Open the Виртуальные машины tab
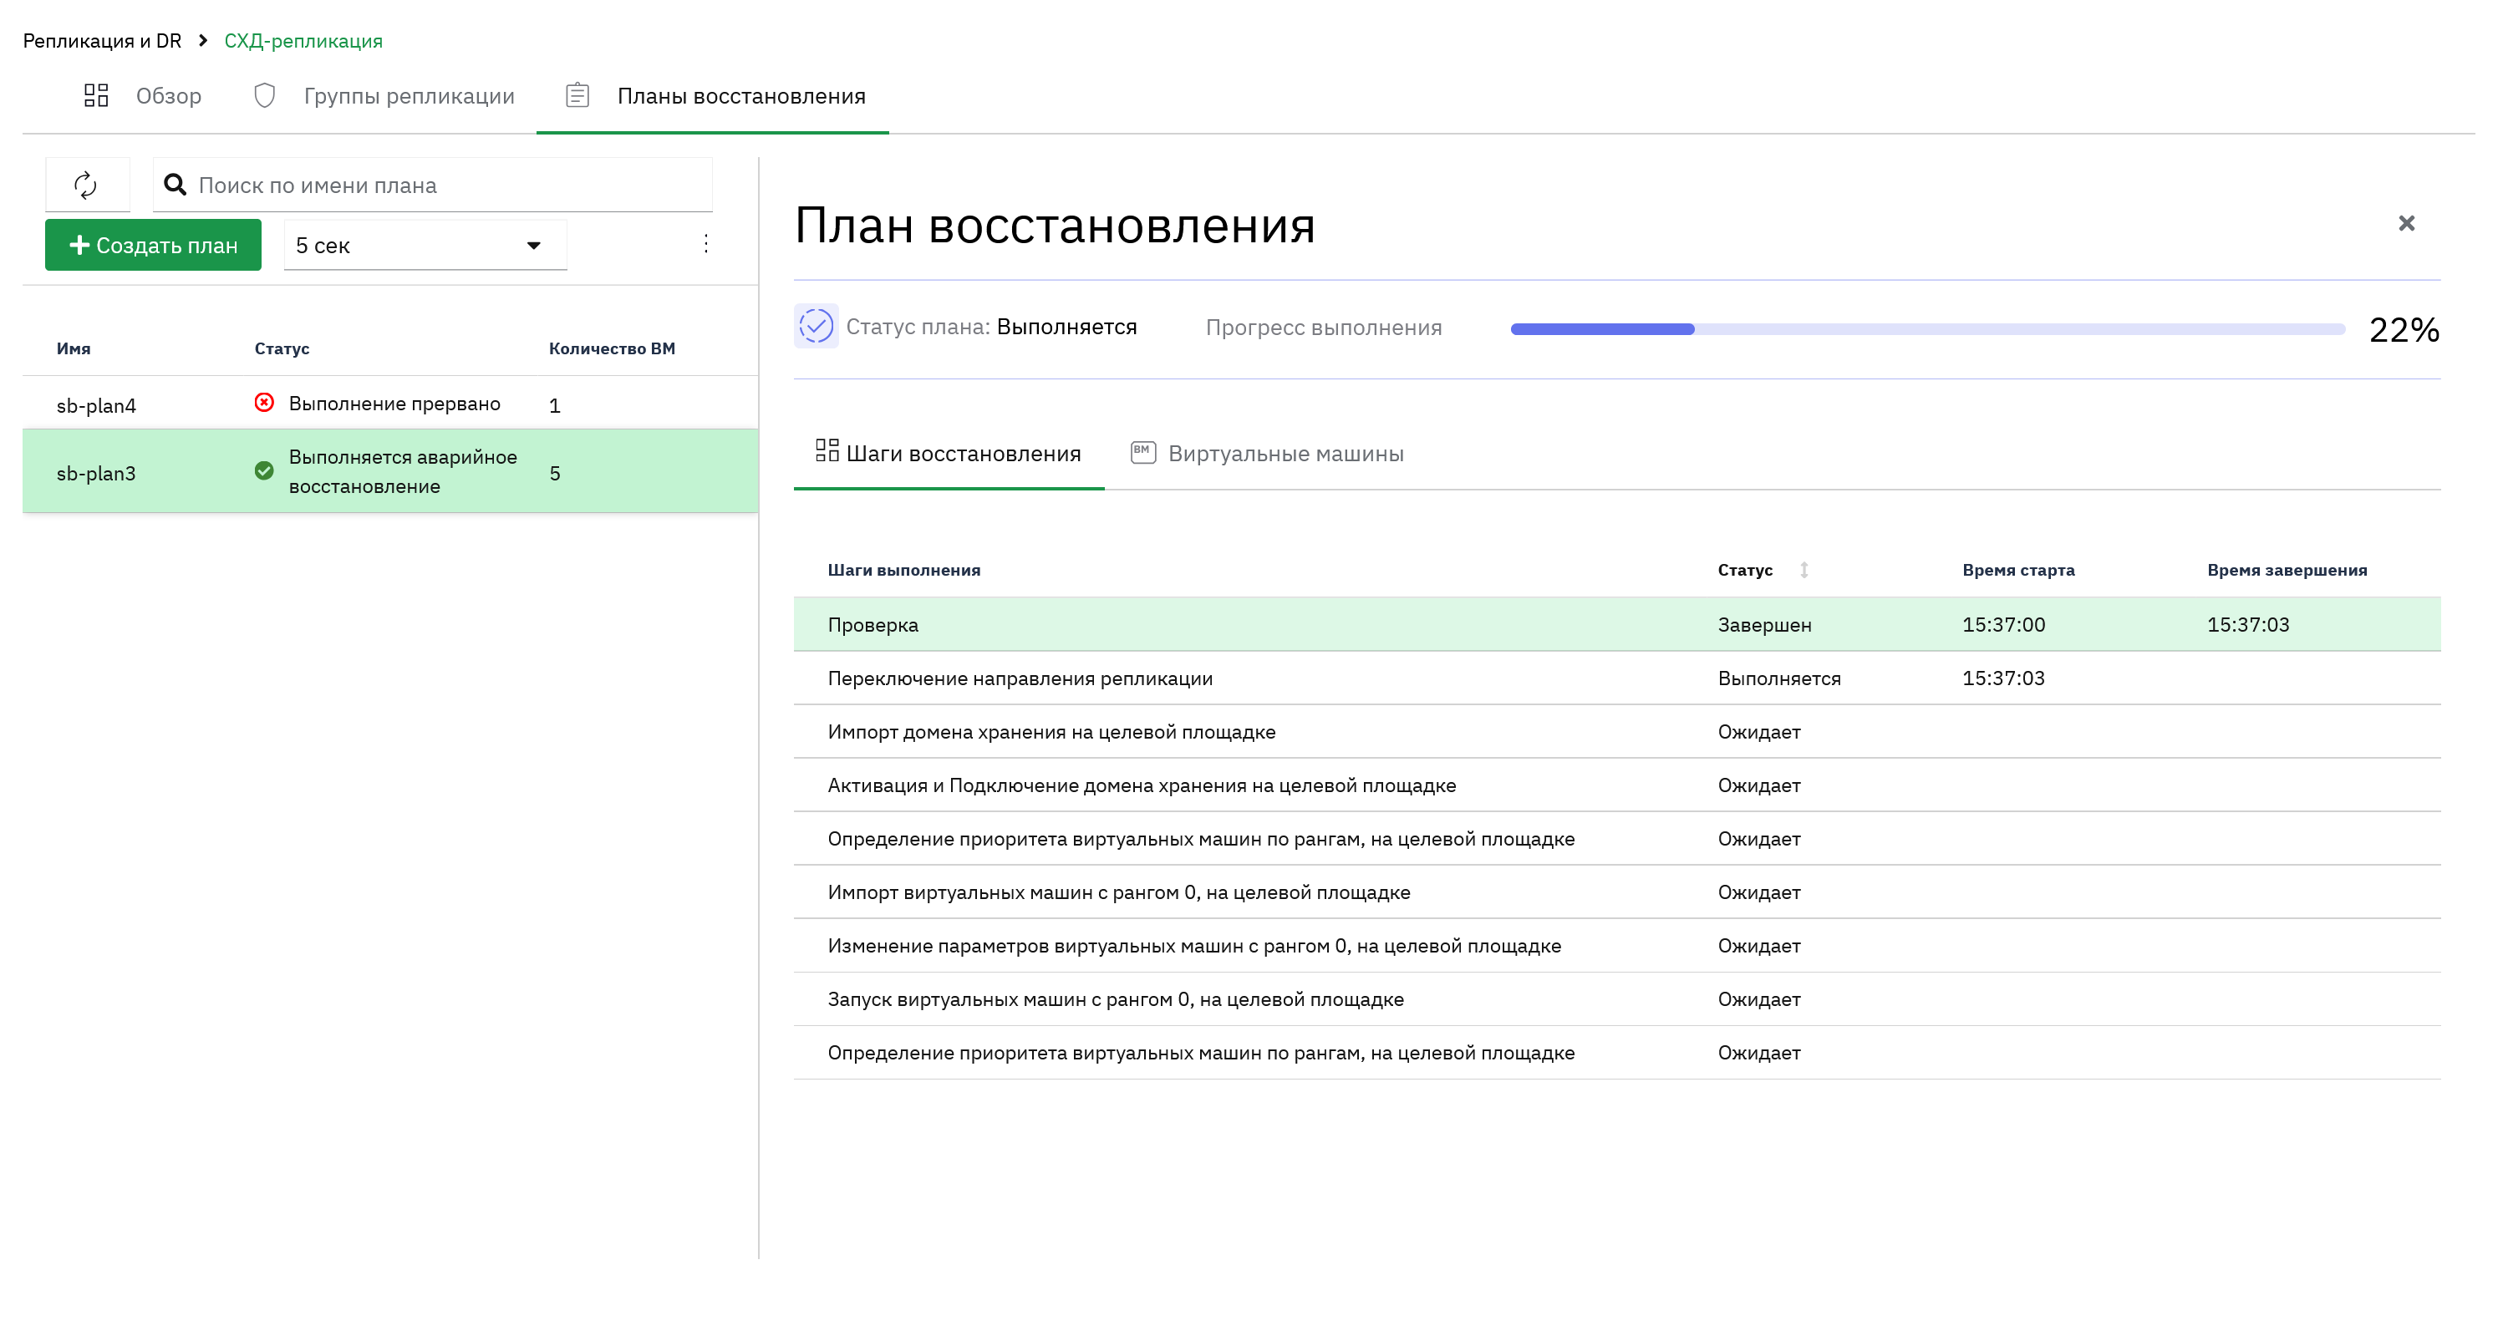This screenshot has width=2498, height=1326. pos(1268,454)
